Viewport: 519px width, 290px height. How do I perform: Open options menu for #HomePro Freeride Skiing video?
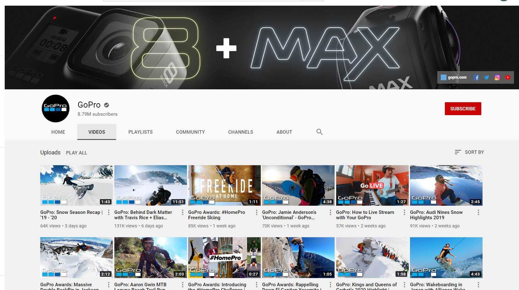[x=257, y=213]
